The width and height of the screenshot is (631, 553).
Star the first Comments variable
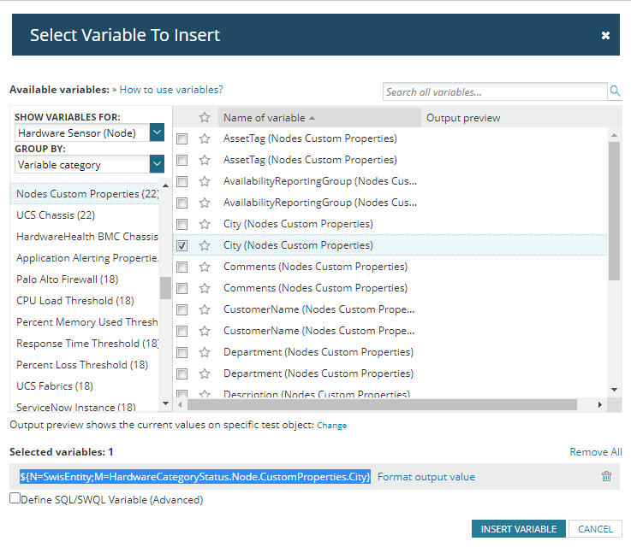pos(205,267)
